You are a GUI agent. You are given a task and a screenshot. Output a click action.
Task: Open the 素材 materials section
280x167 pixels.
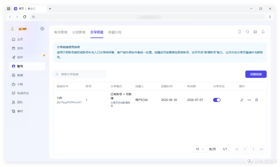coord(27,111)
